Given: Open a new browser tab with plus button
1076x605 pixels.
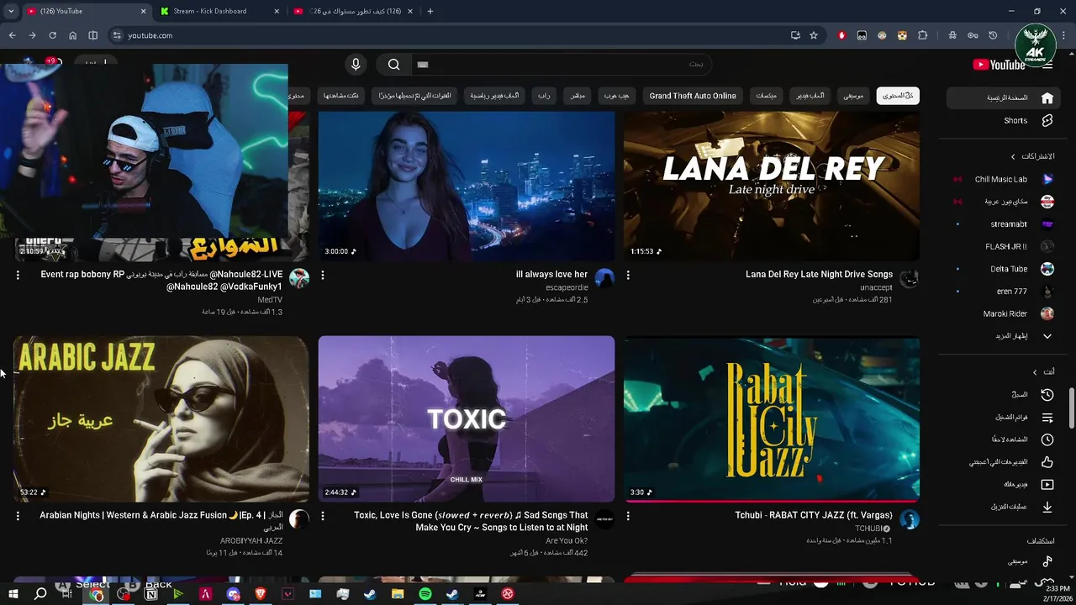Looking at the screenshot, I should click(x=430, y=11).
